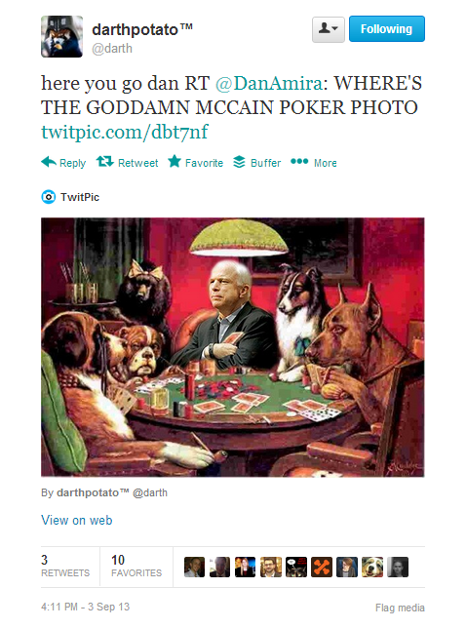Click the Retweet arrows icon
Screen dimensions: 467x628
click(105, 162)
